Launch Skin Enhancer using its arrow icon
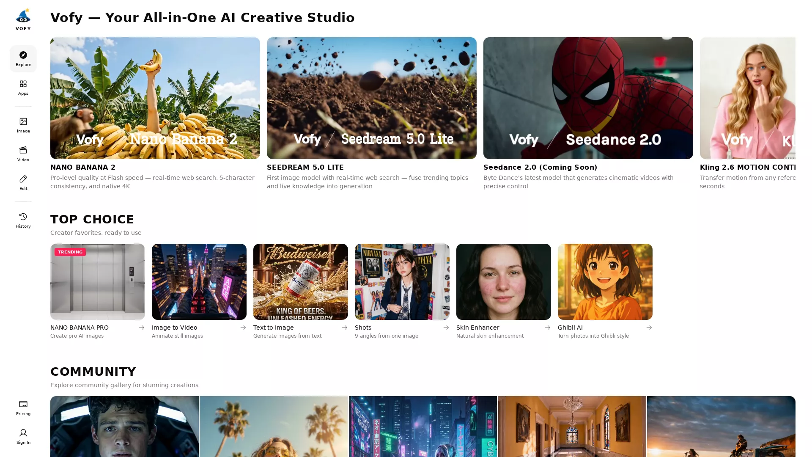812x457 pixels. (547, 328)
